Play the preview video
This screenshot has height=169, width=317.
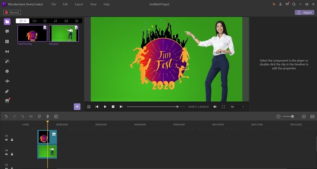[105, 107]
